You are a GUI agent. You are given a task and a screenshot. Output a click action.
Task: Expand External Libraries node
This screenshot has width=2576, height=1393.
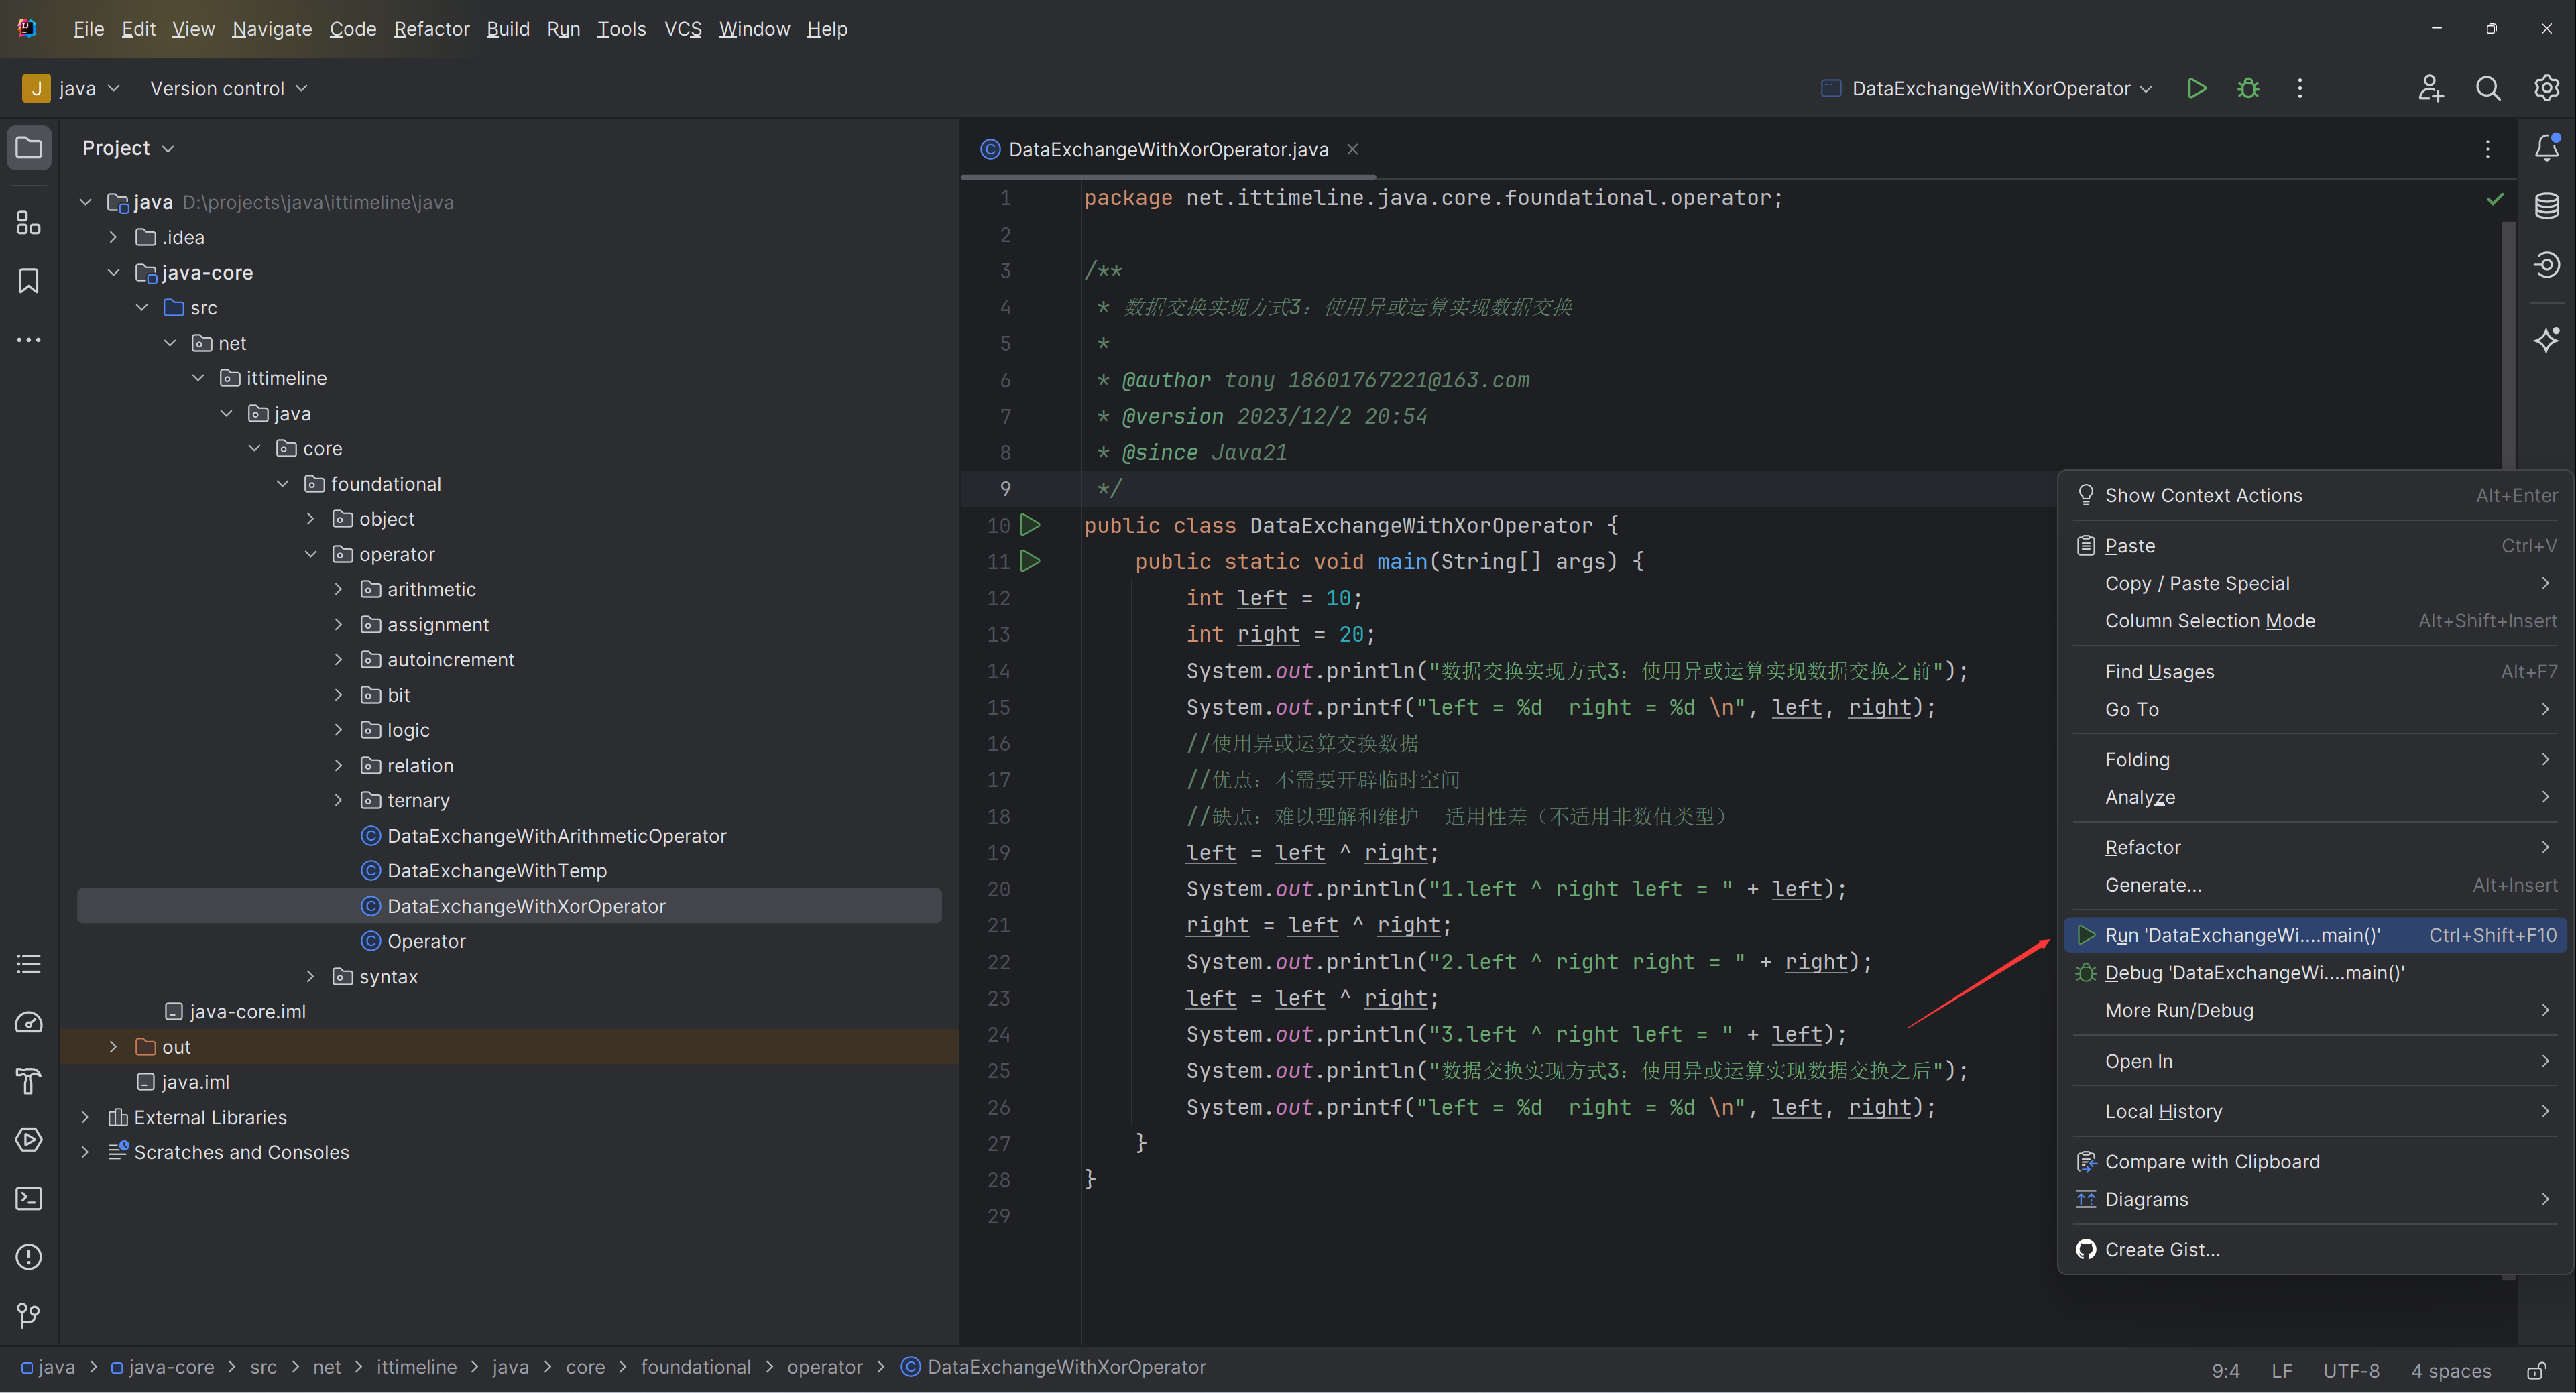click(85, 1117)
